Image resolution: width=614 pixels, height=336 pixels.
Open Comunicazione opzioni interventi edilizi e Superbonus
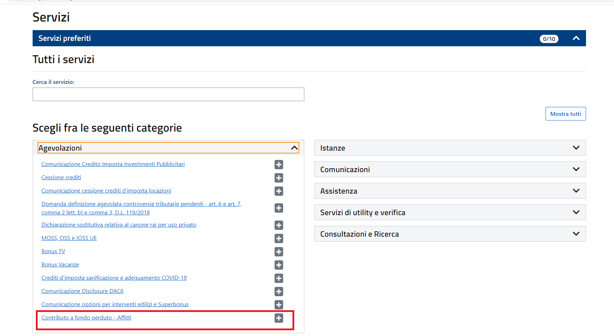115,304
